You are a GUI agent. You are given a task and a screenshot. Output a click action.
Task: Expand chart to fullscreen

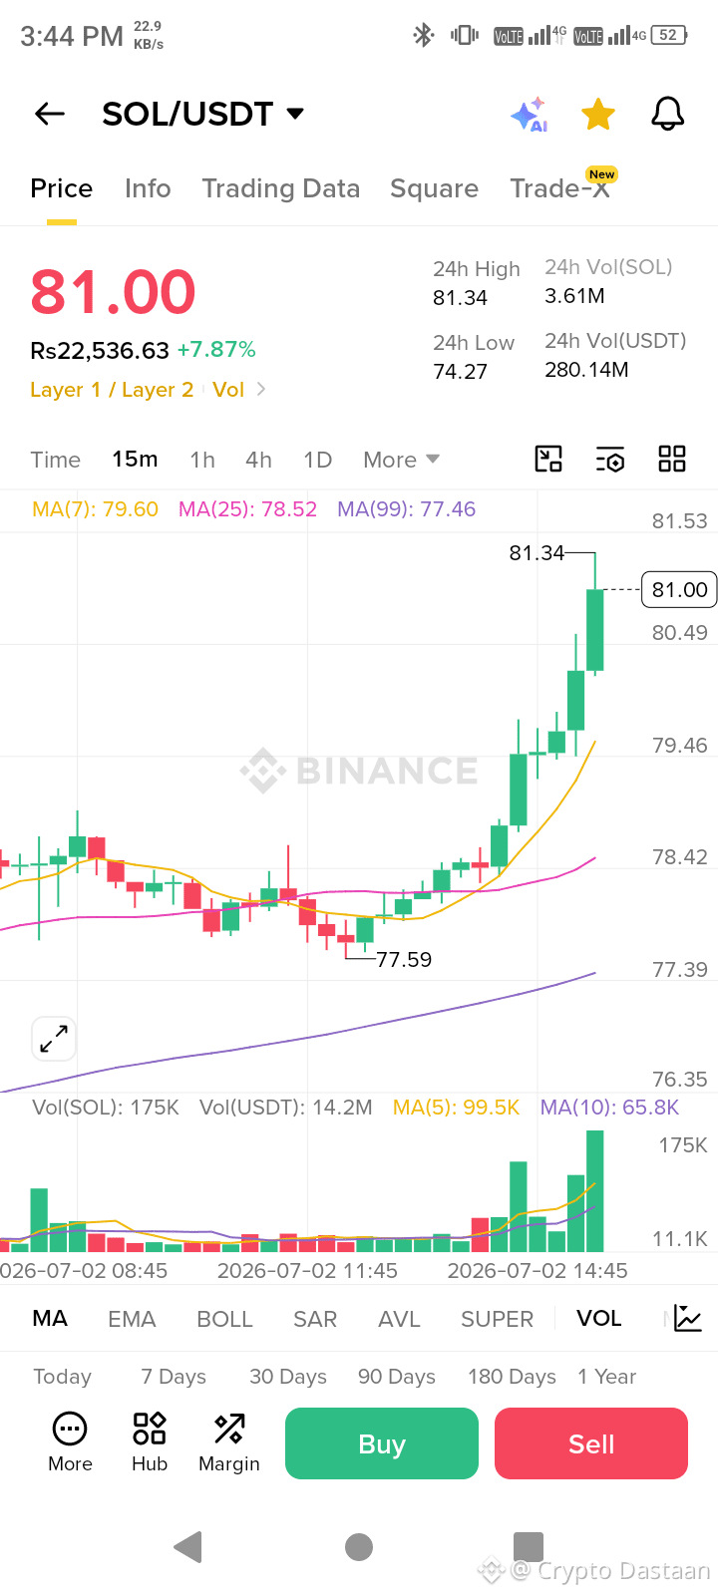pos(54,1039)
